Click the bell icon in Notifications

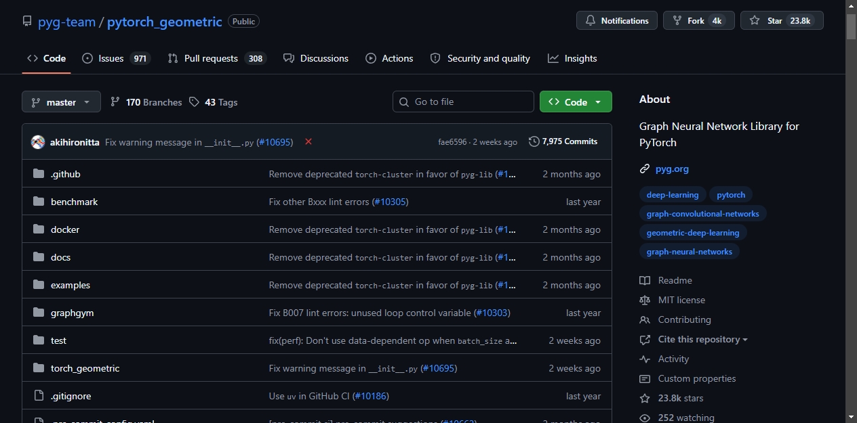(x=591, y=21)
